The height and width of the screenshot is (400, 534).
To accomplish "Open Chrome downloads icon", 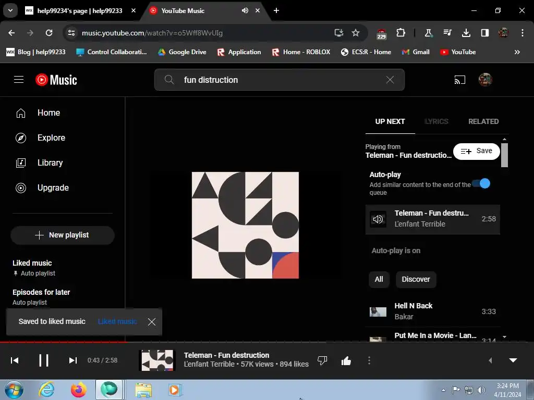I will (466, 33).
